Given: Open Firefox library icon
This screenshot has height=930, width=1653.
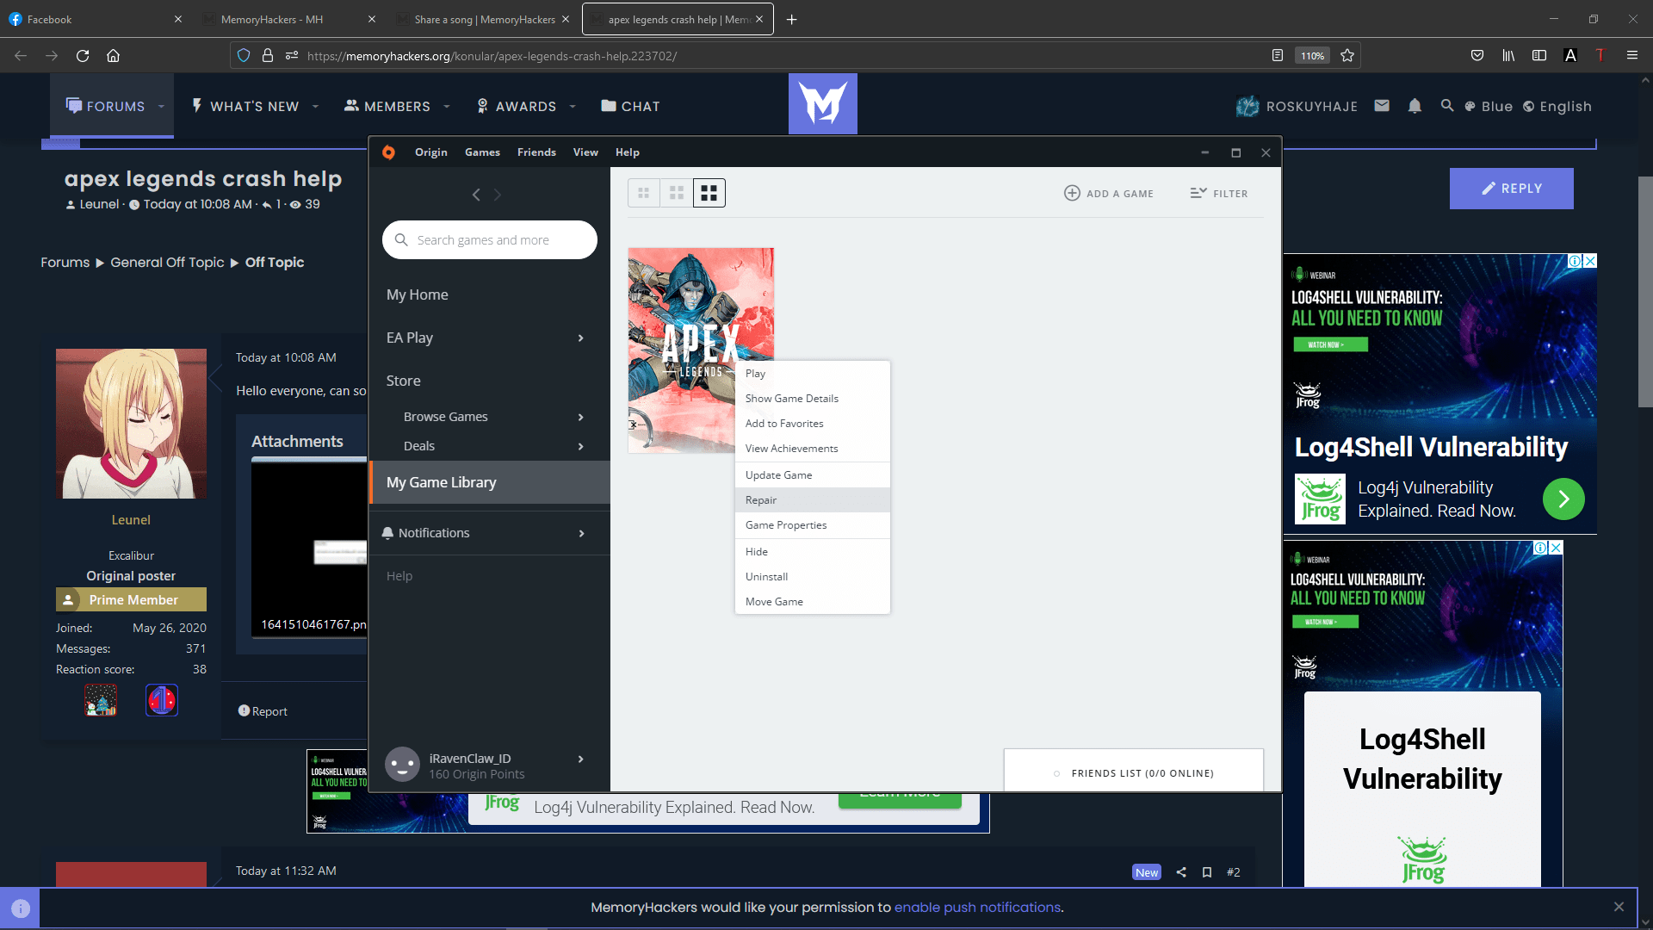Looking at the screenshot, I should pyautogui.click(x=1508, y=56).
